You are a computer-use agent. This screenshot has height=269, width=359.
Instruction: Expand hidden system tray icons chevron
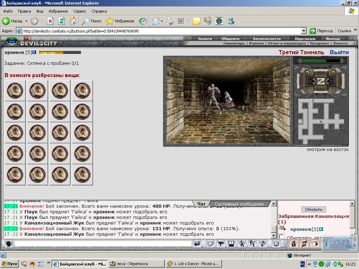[x=309, y=264]
